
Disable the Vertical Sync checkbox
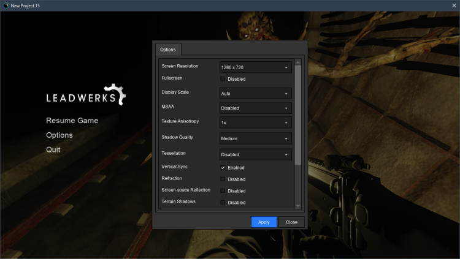(223, 168)
